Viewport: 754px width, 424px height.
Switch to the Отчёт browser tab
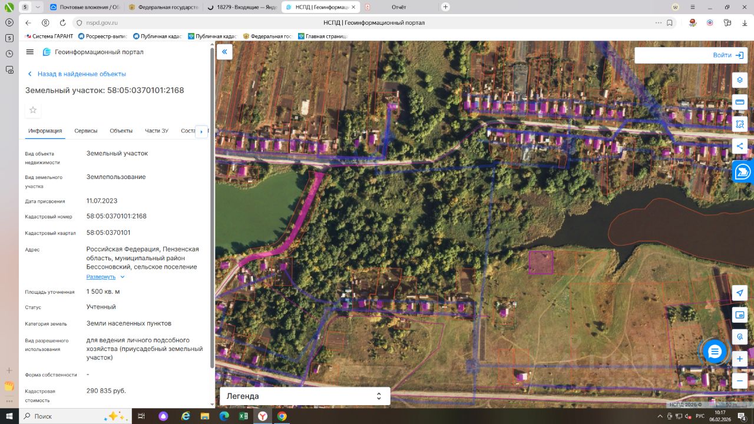[399, 7]
